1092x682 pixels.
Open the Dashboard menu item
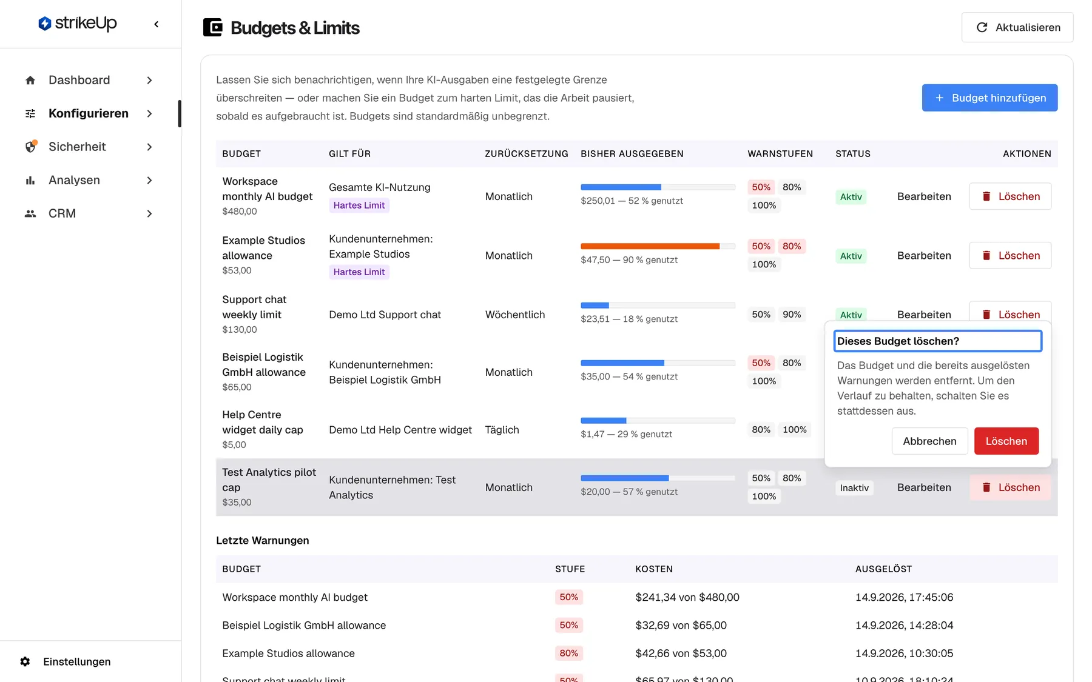click(90, 80)
